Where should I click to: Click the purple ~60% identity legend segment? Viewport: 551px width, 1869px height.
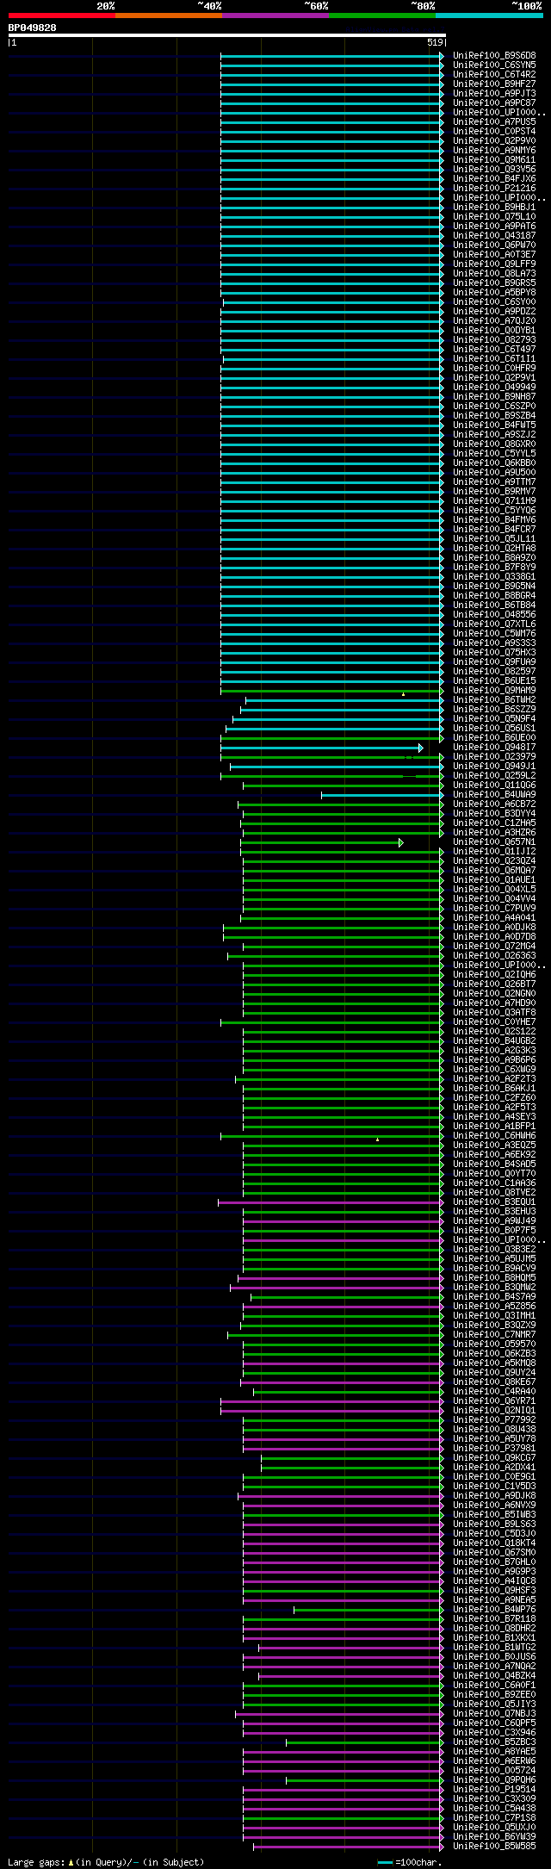click(x=275, y=15)
